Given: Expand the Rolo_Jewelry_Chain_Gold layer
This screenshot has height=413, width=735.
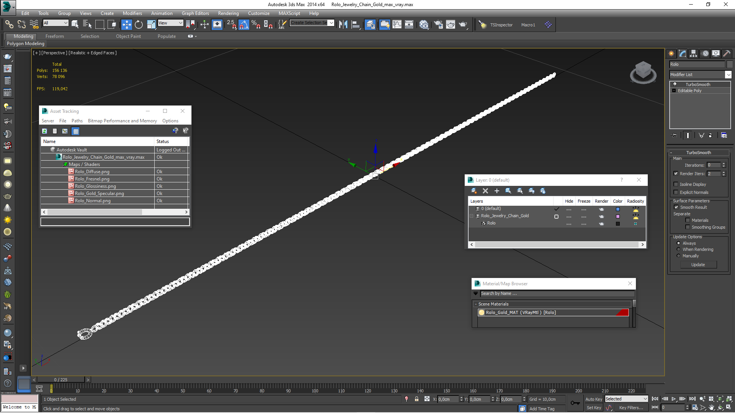Looking at the screenshot, I should pyautogui.click(x=472, y=216).
